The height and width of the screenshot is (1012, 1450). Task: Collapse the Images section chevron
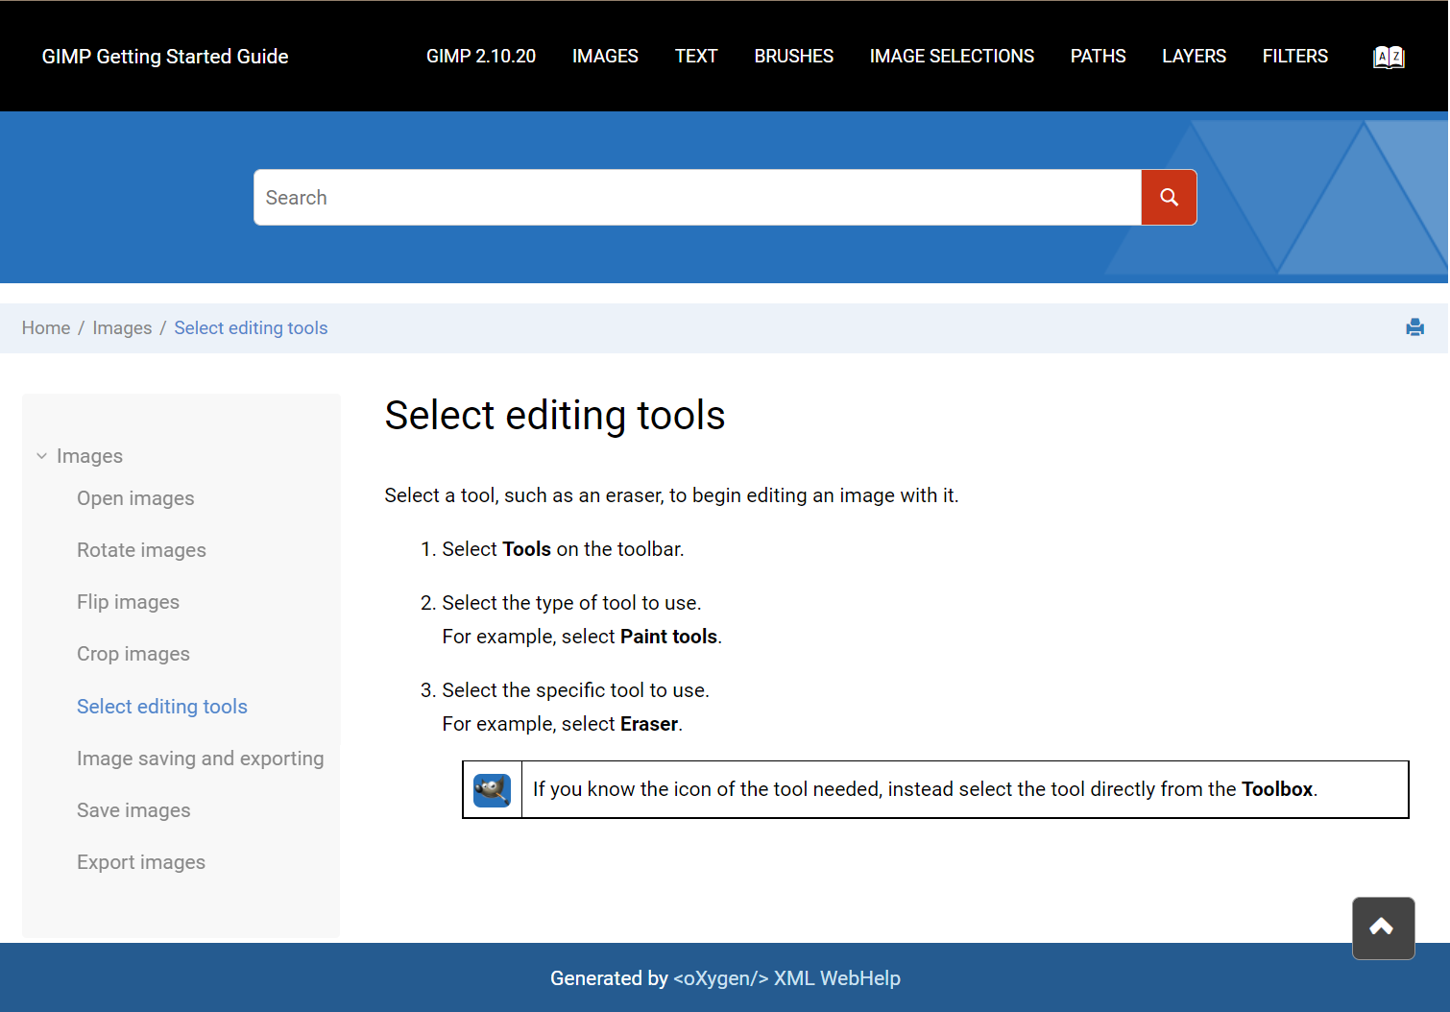coord(41,456)
